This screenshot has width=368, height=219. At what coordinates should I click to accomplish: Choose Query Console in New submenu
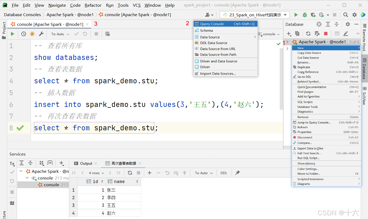225,24
